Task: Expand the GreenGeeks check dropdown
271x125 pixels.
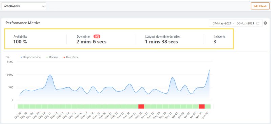Action: [x=24, y=6]
